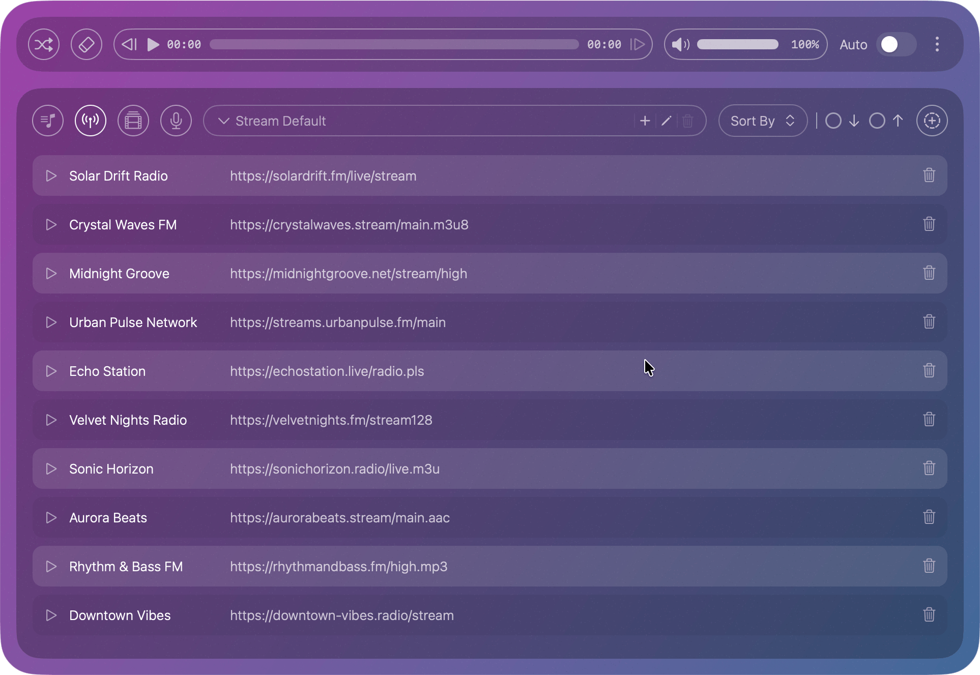980x675 pixels.
Task: Clear playback using the eraser icon
Action: [x=87, y=44]
